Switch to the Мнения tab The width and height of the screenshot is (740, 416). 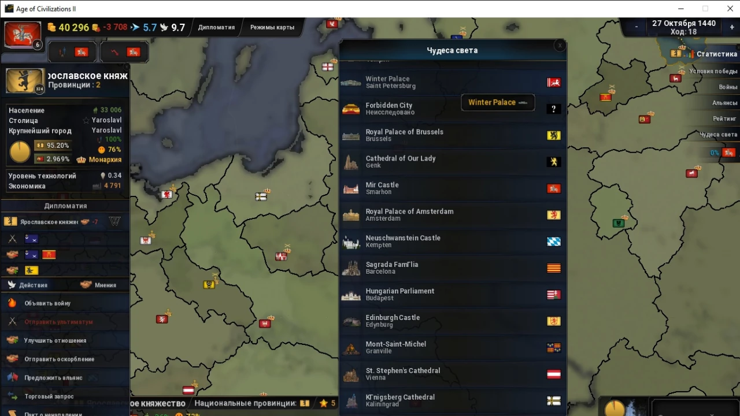[x=98, y=285]
